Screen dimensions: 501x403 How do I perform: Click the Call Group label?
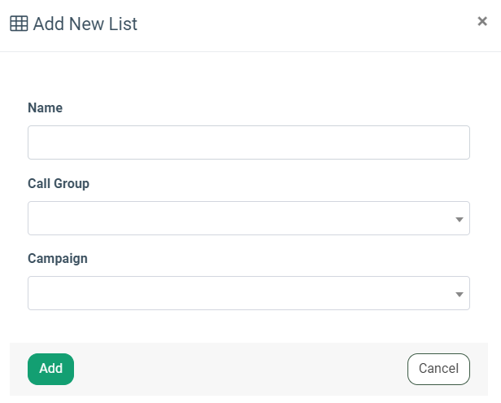tap(59, 183)
